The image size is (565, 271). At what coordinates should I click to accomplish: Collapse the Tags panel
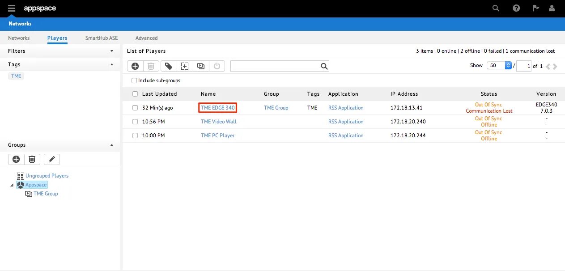(x=112, y=64)
